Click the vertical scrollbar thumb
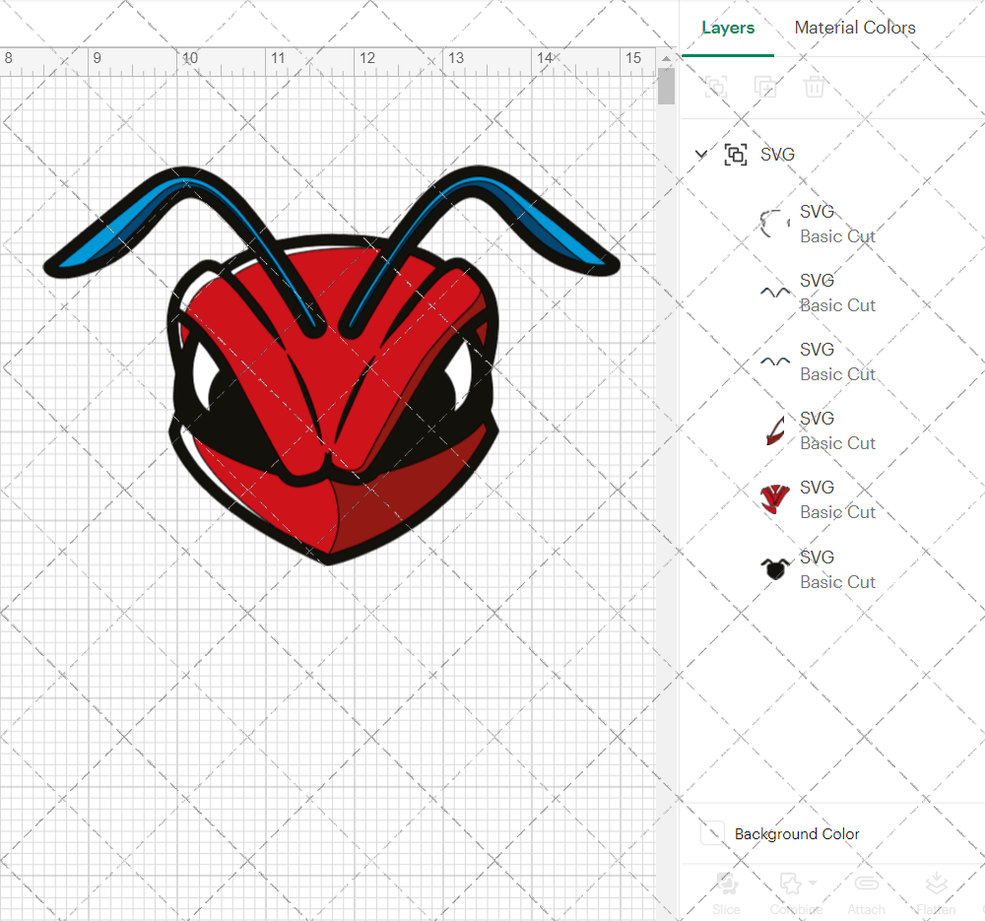The image size is (985, 921). tap(666, 86)
